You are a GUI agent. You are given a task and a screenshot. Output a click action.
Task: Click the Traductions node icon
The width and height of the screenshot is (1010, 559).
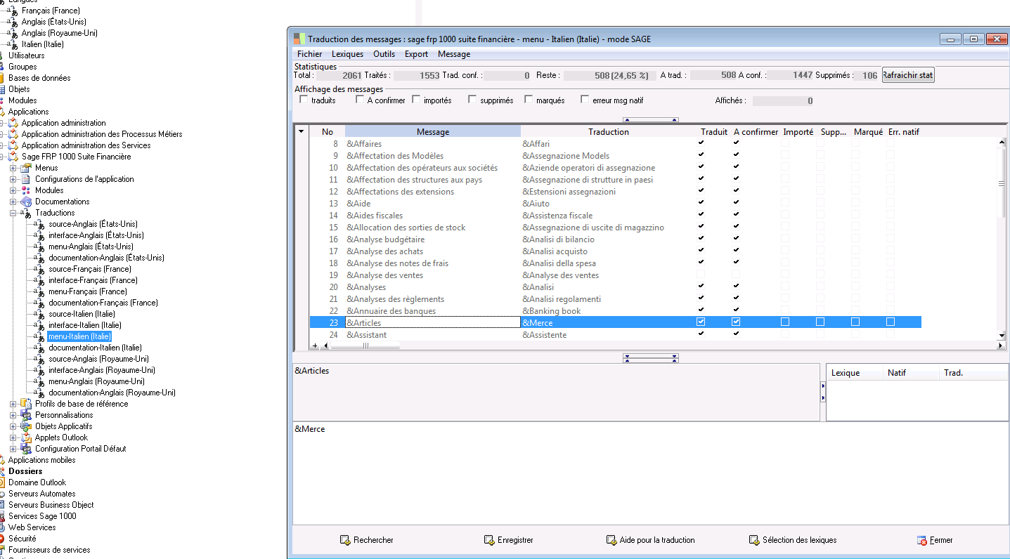click(26, 213)
